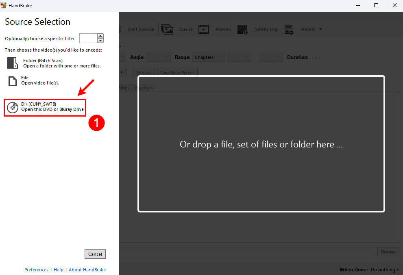
Task: Click the Queue label in toolbar
Action: pos(186,29)
